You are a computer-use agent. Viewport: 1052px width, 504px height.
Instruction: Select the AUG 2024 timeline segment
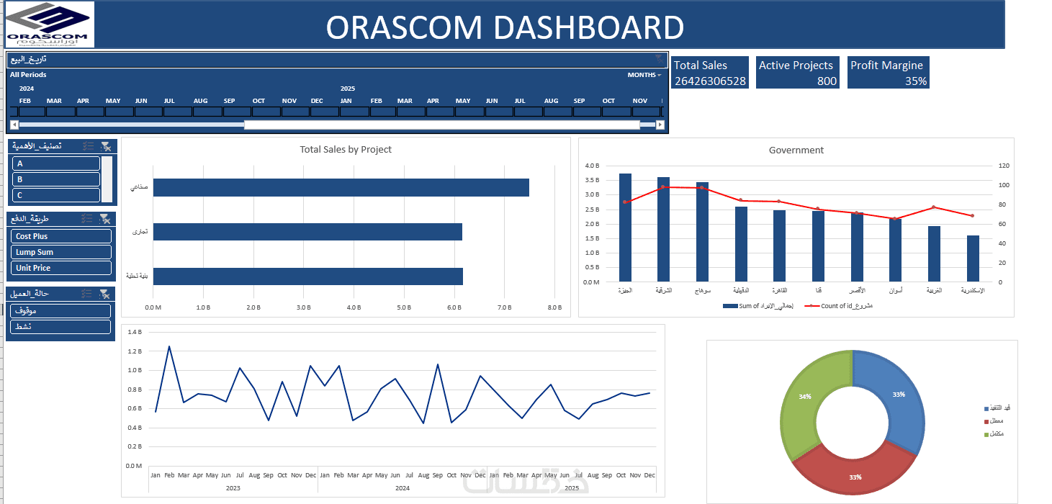pyautogui.click(x=207, y=112)
